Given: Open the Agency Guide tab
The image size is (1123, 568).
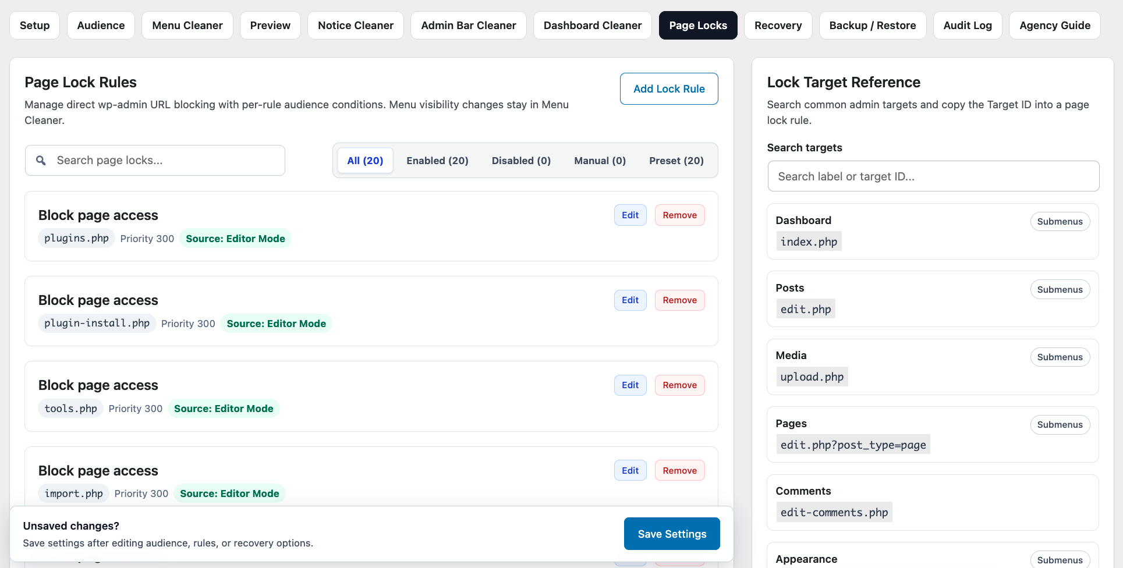Looking at the screenshot, I should [1055, 26].
